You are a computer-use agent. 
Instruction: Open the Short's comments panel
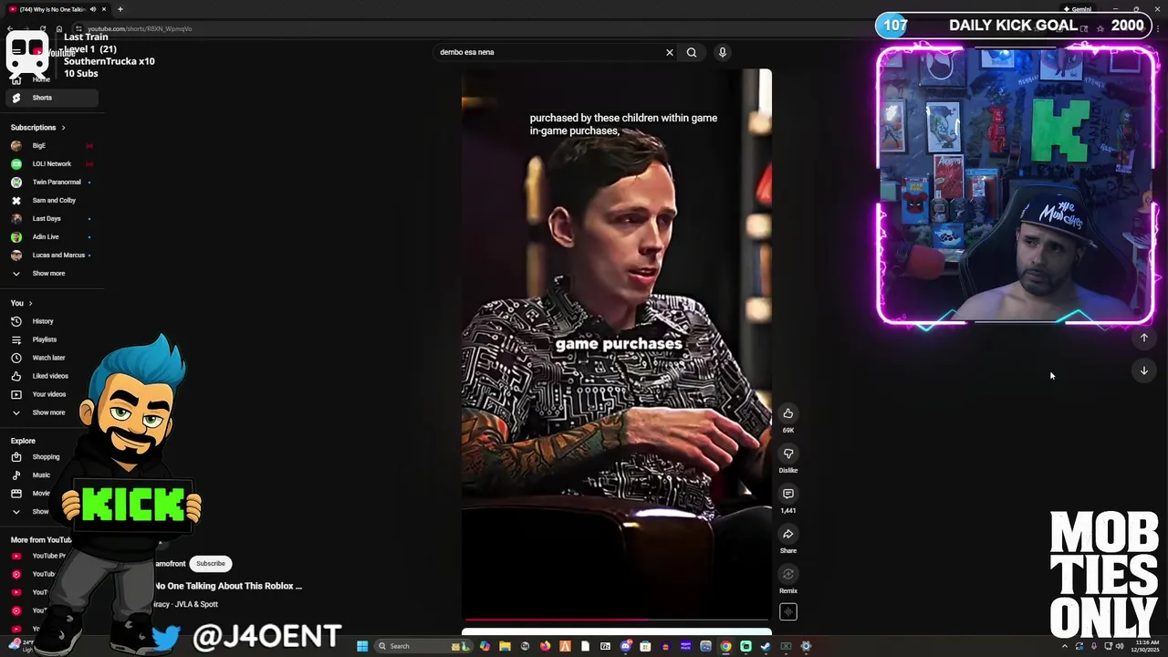pos(788,494)
